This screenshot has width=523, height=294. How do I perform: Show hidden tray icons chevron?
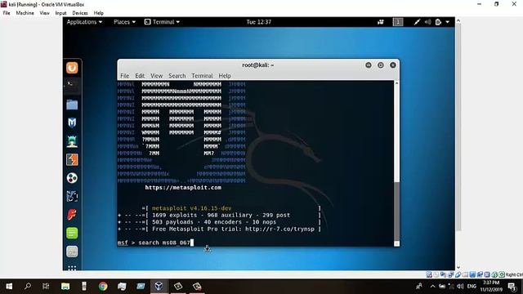point(432,287)
